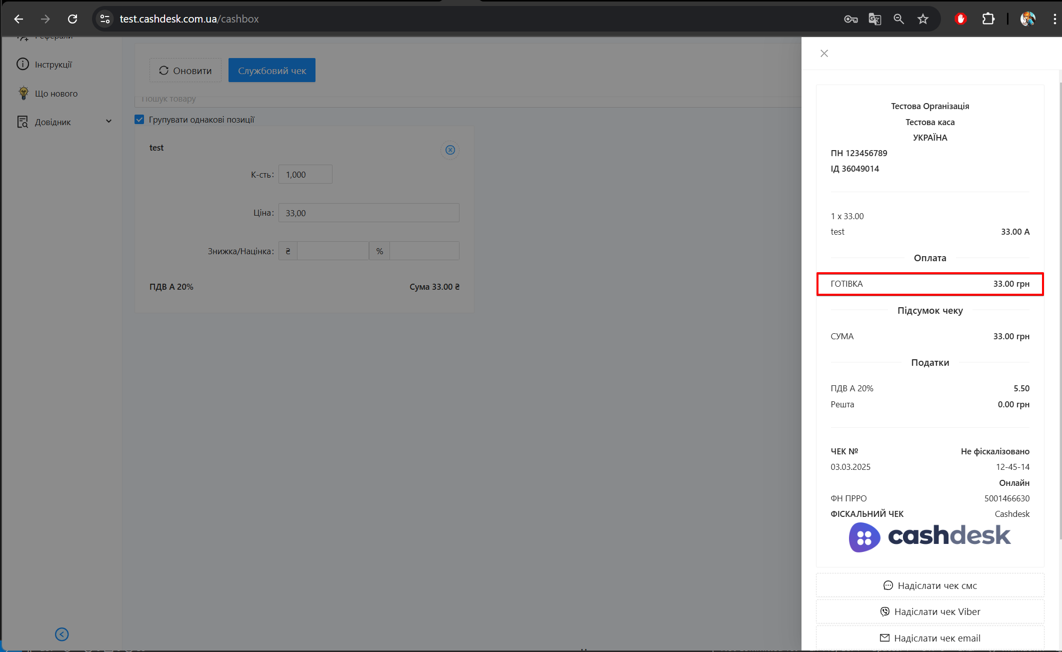This screenshot has width=1062, height=652.
Task: Collapse sidebar with the circled arrow
Action: coord(61,634)
